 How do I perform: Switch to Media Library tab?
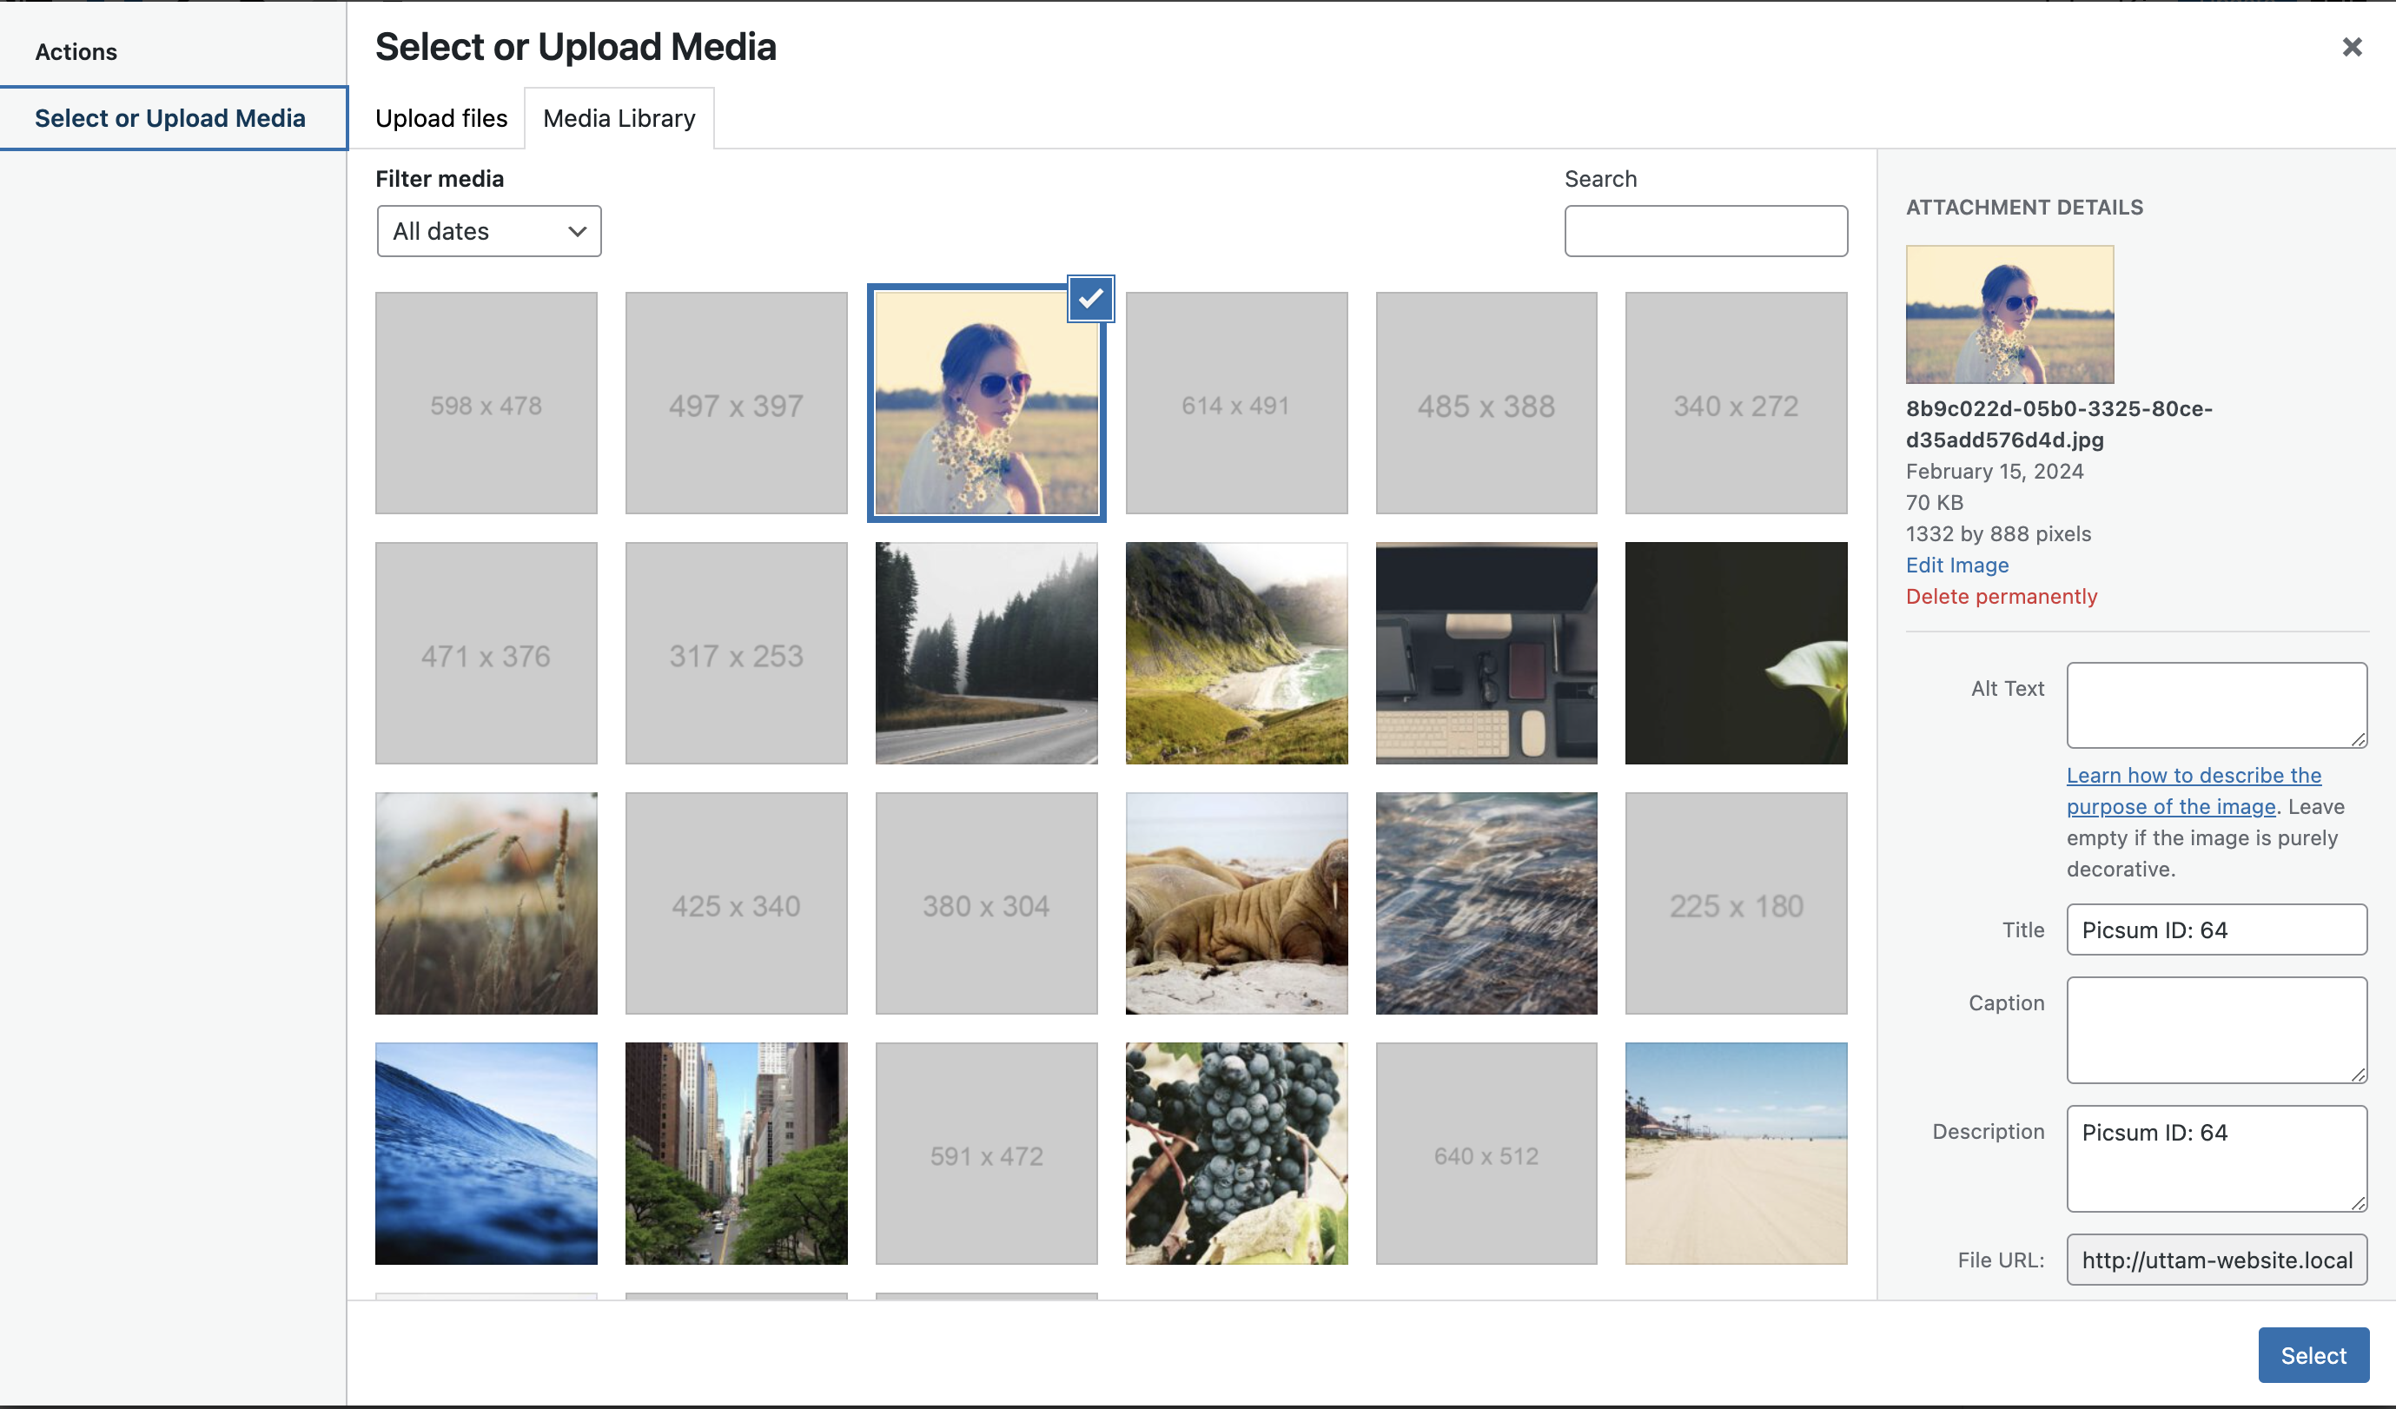tap(619, 117)
